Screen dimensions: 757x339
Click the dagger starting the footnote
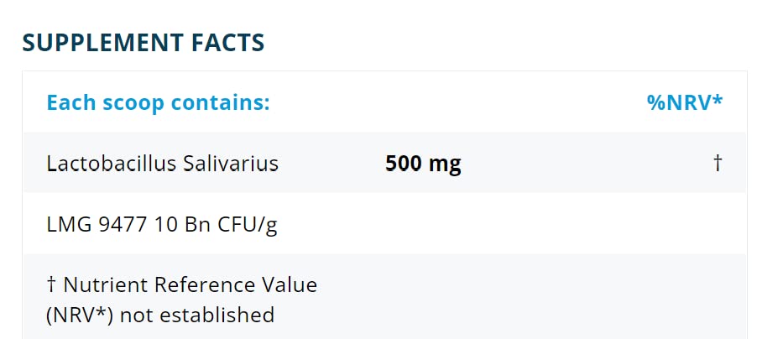(52, 284)
